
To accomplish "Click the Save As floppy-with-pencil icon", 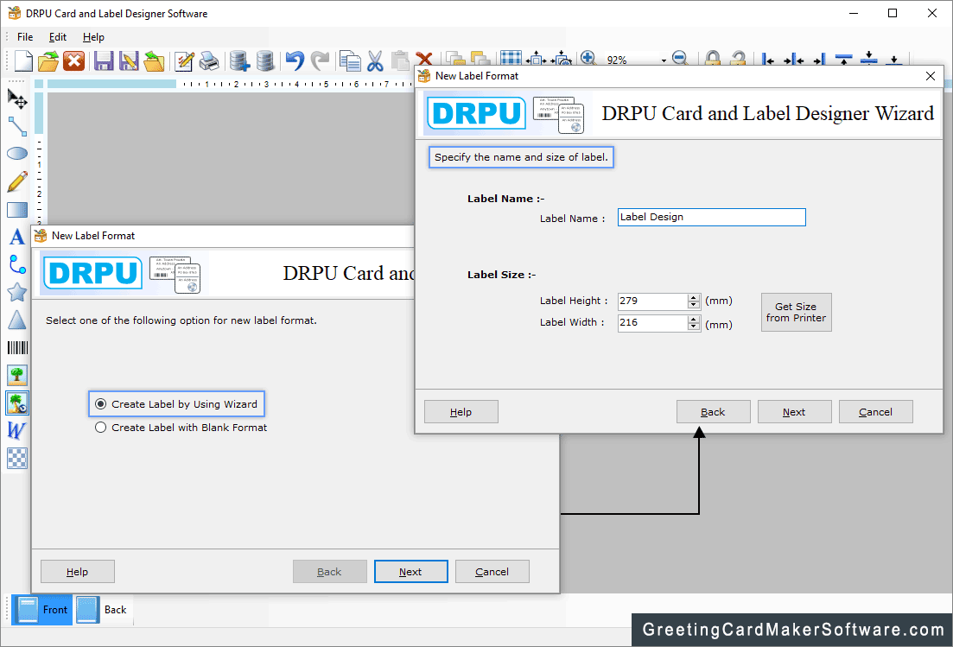I will coord(128,60).
